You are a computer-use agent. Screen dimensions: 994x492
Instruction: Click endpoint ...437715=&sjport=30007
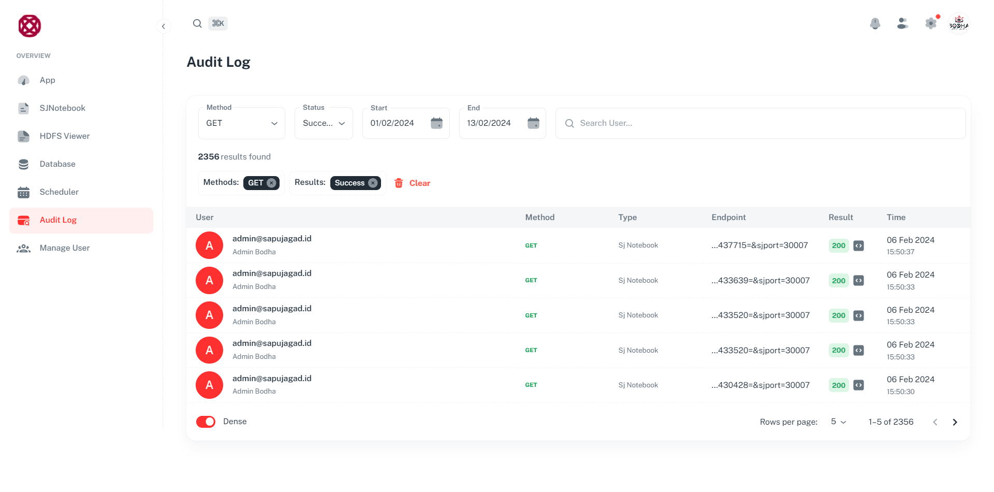(x=759, y=245)
